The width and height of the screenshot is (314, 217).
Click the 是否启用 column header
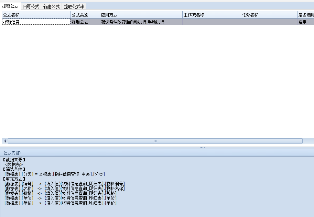(x=306, y=15)
